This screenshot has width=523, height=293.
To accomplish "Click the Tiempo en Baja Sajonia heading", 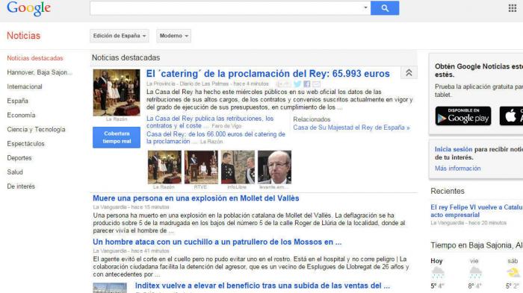I will 477,245.
